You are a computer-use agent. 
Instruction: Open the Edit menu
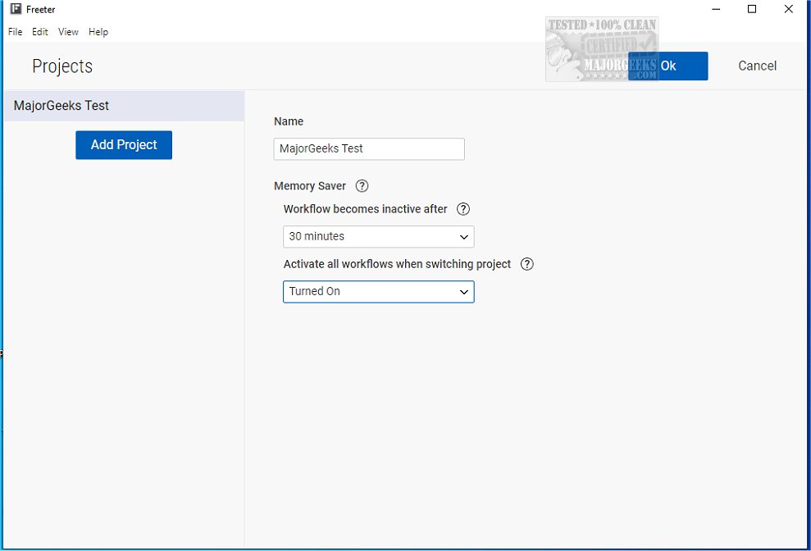click(x=40, y=31)
